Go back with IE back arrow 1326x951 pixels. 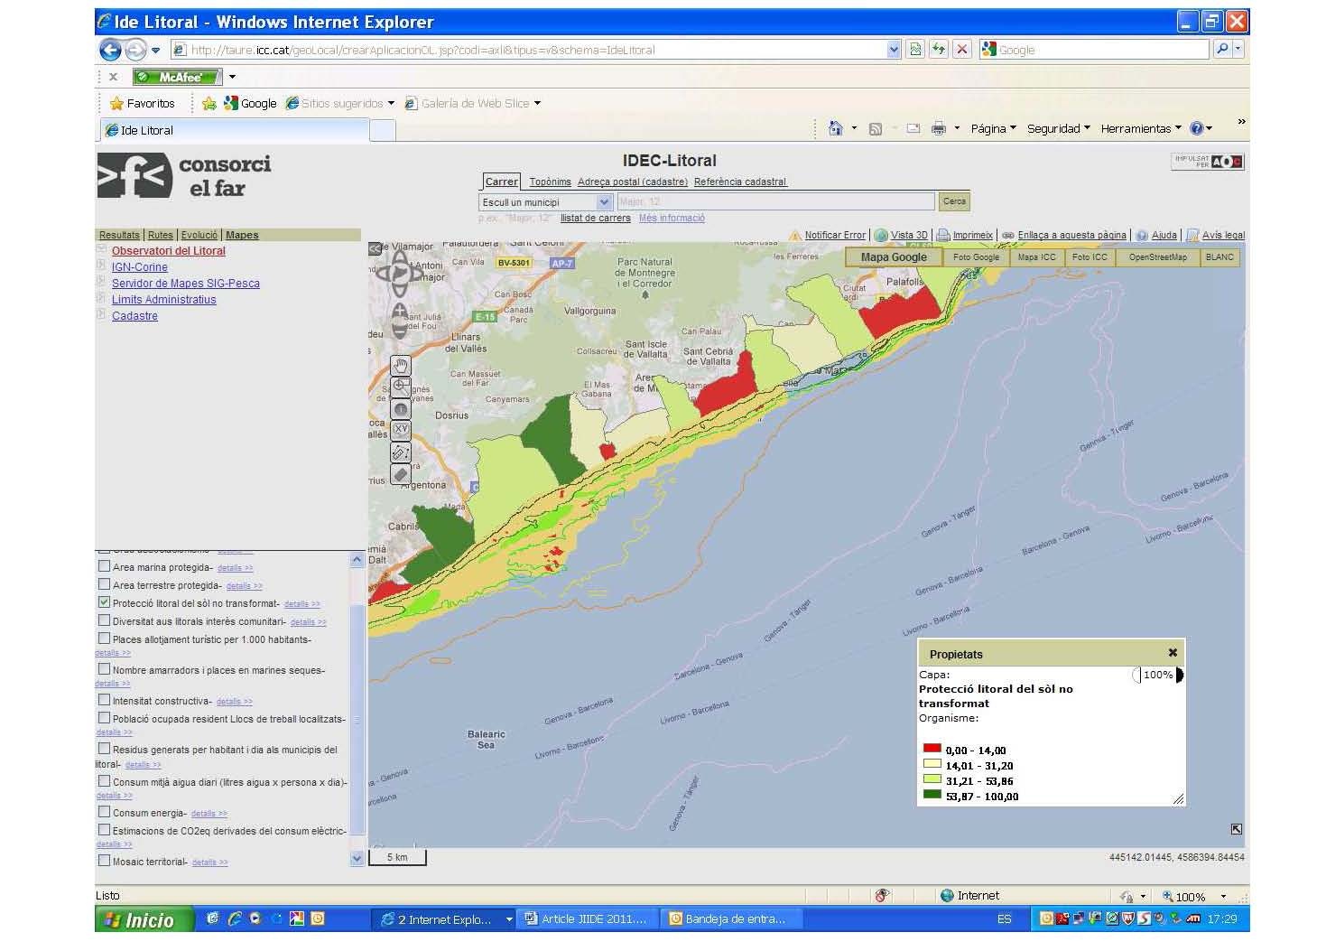(x=110, y=50)
